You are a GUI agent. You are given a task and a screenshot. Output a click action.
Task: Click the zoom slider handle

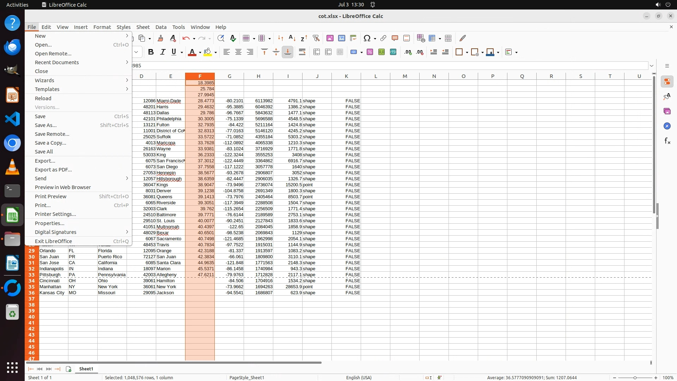point(635,377)
